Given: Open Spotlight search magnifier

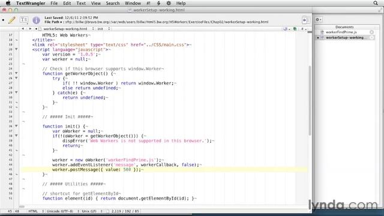Looking at the screenshot, I should (x=376, y=3).
